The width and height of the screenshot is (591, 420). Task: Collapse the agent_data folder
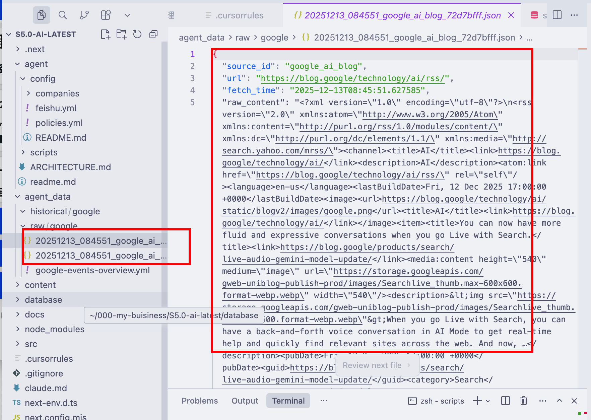47,197
